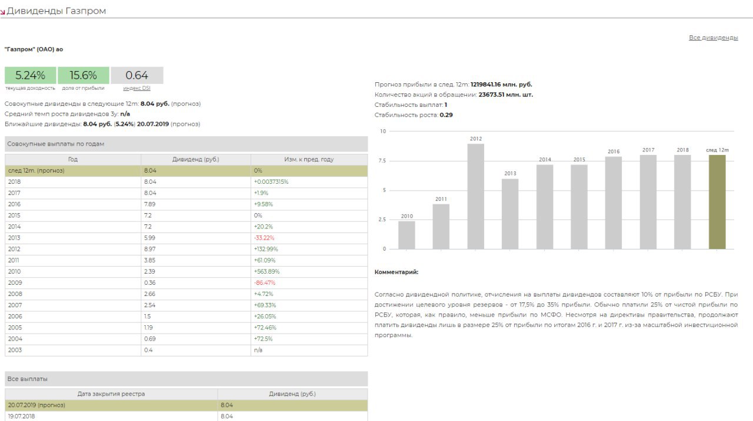This screenshot has height=421, width=753.
Task: Click the olive "след 12m" forecast bar
Action: [x=717, y=202]
